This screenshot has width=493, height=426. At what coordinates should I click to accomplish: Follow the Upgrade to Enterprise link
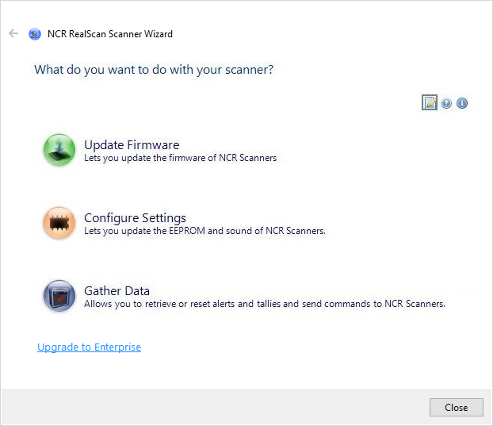89,347
